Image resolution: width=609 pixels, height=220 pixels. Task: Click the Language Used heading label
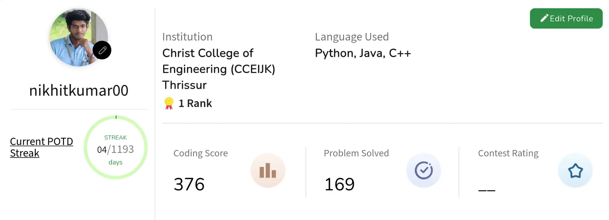[352, 37]
